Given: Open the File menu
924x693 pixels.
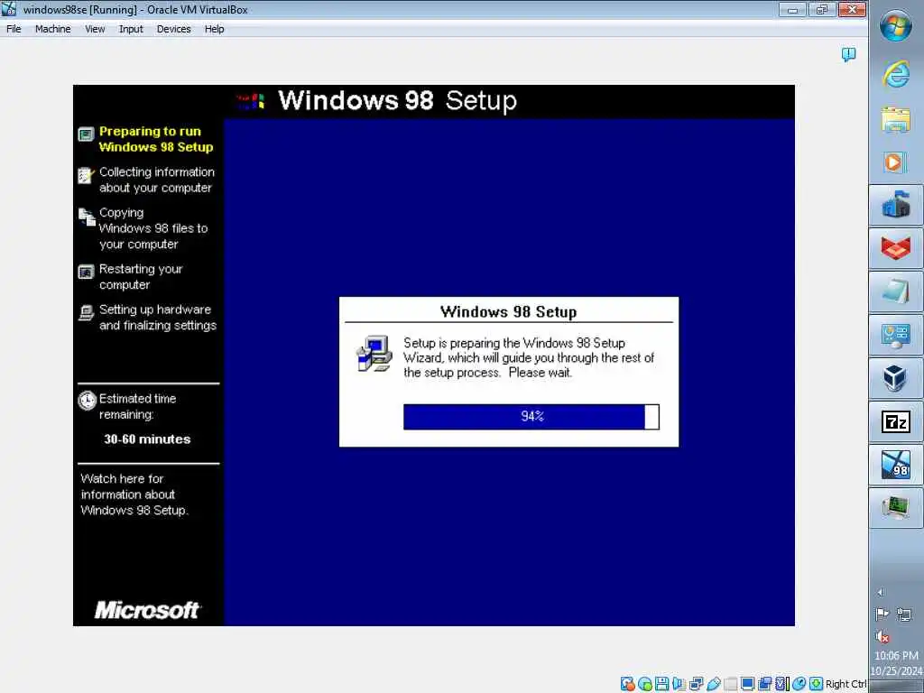Looking at the screenshot, I should (x=14, y=29).
